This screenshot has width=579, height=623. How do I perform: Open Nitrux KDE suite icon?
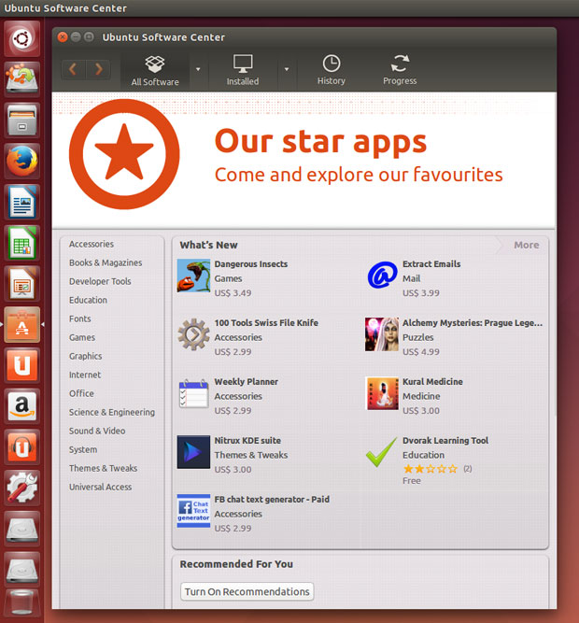coord(193,452)
